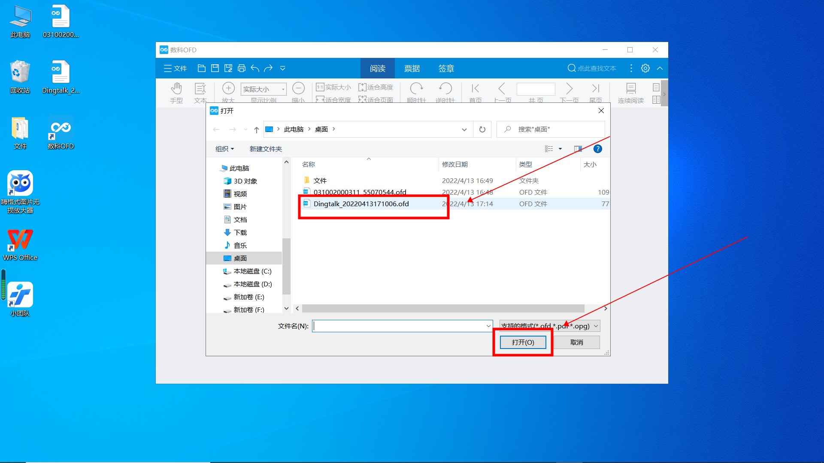Click refresh button in Open dialog
The height and width of the screenshot is (463, 824).
pos(482,129)
